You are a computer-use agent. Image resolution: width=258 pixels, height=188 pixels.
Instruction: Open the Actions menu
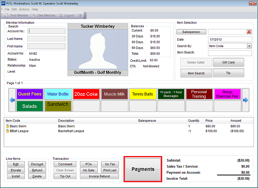pos(24,9)
